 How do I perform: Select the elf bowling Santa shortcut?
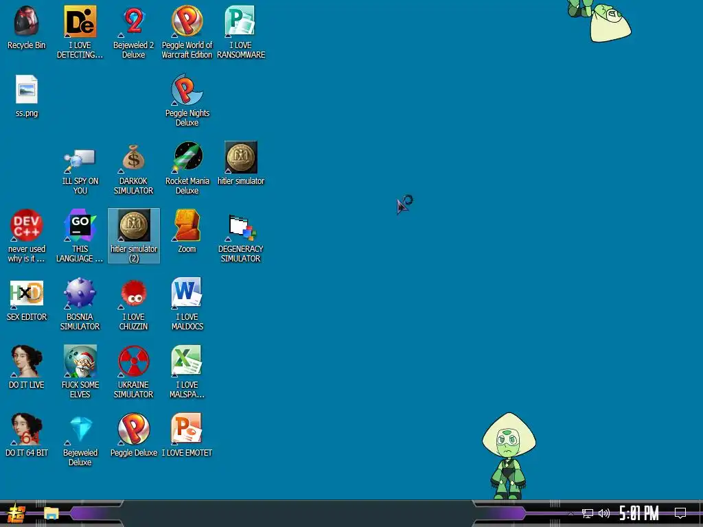click(x=80, y=372)
